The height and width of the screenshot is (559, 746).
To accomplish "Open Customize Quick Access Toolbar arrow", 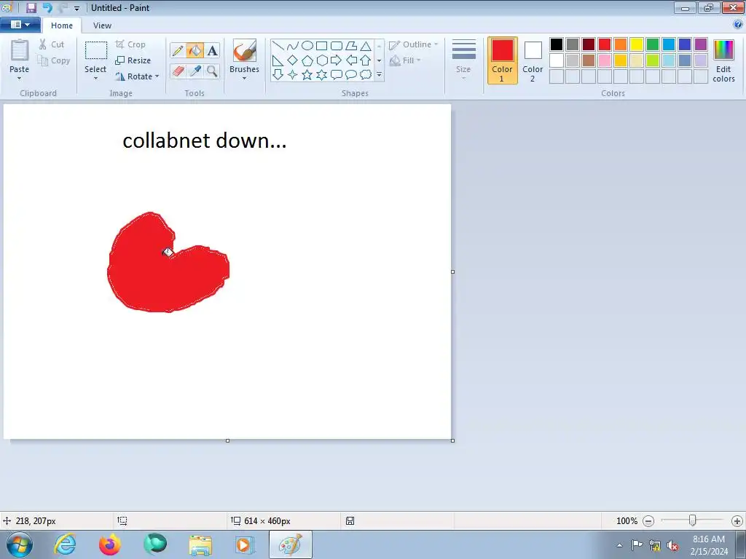I will point(76,8).
